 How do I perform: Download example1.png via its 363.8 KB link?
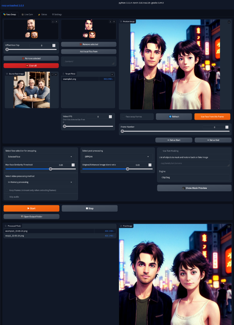[108, 79]
